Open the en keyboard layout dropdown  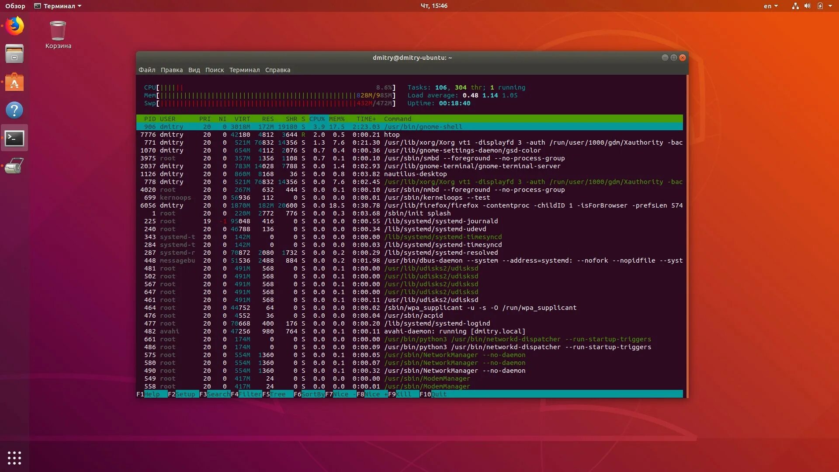tap(770, 6)
